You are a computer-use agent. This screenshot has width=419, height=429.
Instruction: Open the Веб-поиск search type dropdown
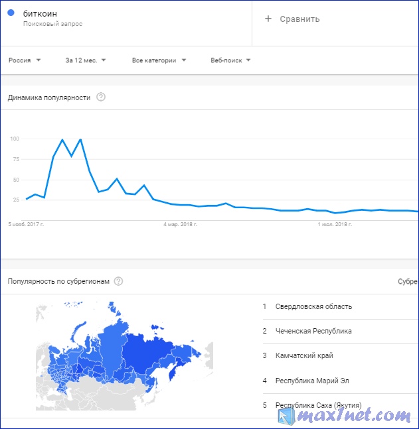[x=230, y=60]
